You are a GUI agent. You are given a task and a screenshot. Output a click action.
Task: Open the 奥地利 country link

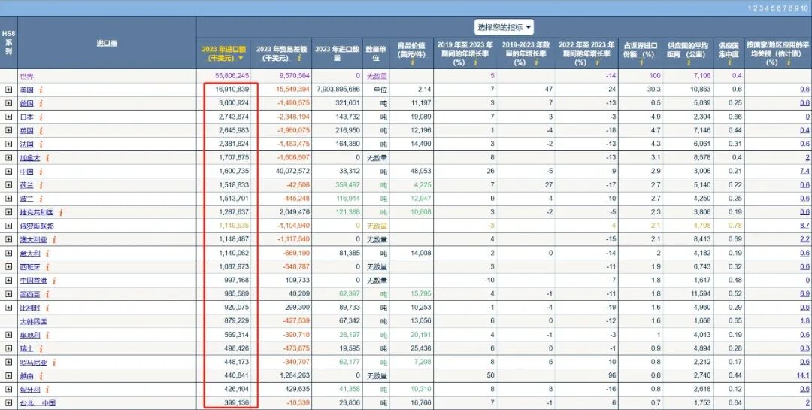coord(30,335)
